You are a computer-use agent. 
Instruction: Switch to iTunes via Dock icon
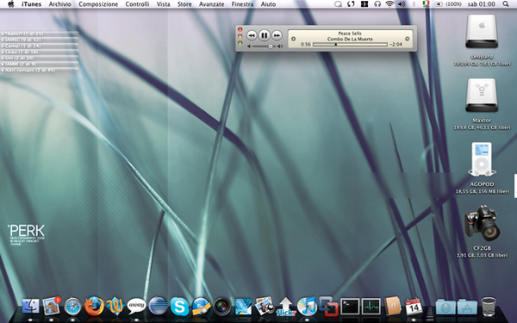coord(307,306)
